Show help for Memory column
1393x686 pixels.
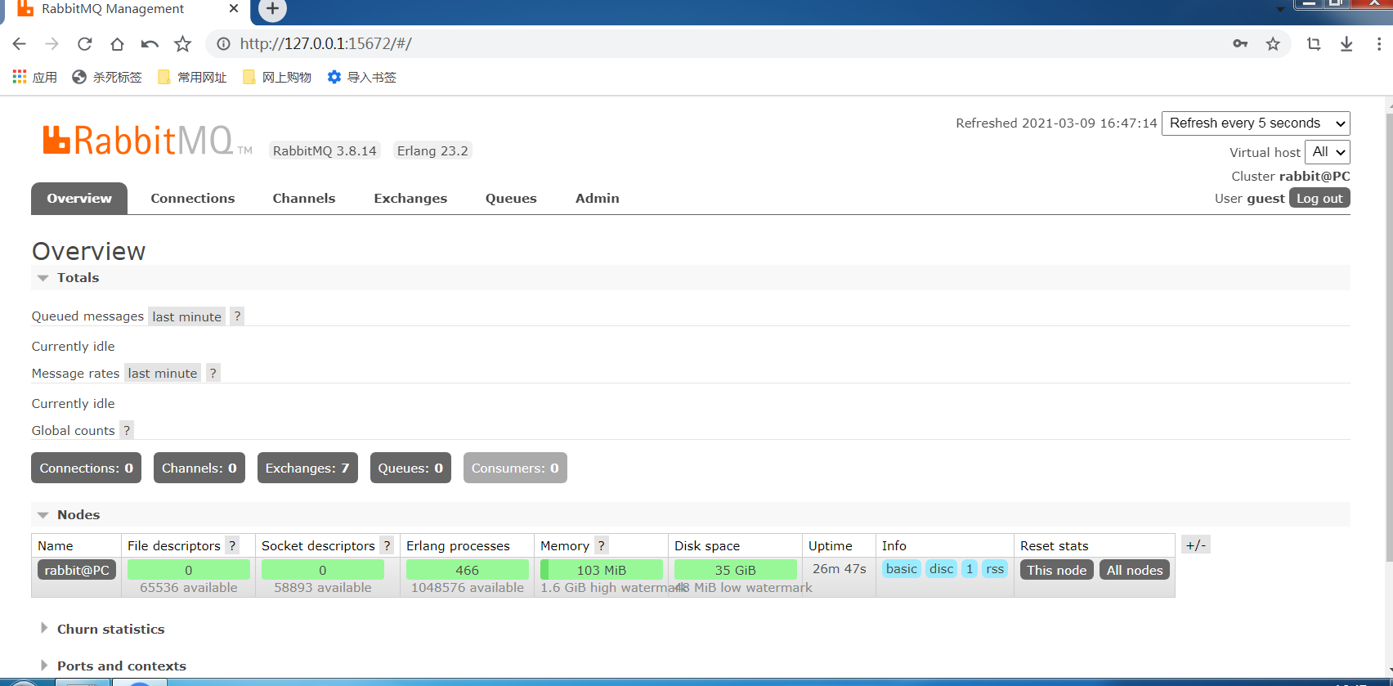coord(602,545)
